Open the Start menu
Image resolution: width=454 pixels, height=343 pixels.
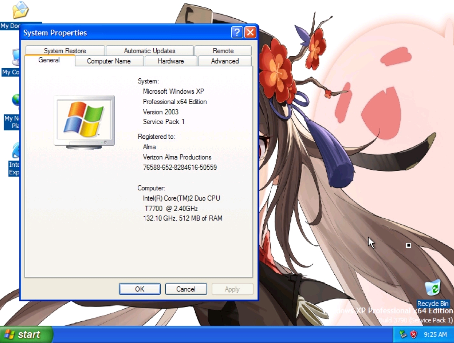point(26,334)
